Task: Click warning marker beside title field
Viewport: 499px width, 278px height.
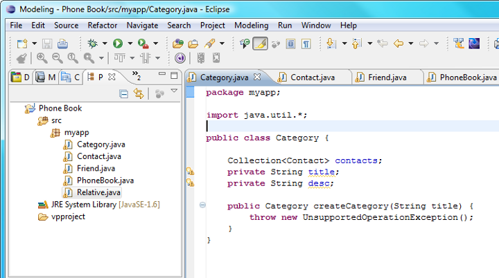Action: click(x=191, y=172)
